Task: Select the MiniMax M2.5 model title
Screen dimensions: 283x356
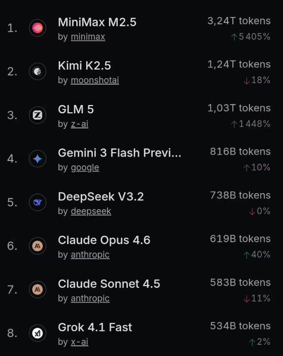Action: point(97,22)
